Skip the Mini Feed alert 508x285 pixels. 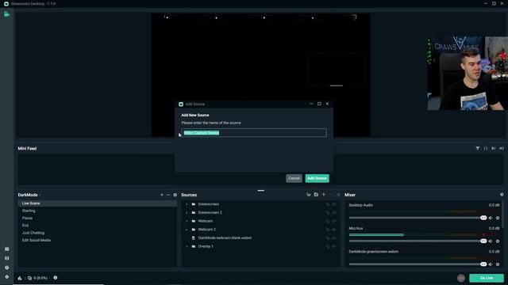pyautogui.click(x=494, y=148)
